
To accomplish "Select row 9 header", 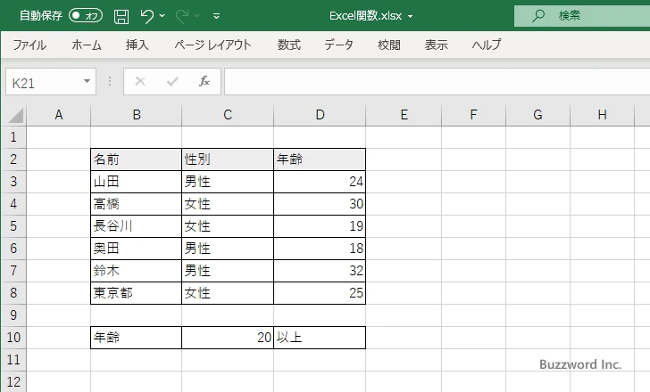I will click(x=13, y=315).
